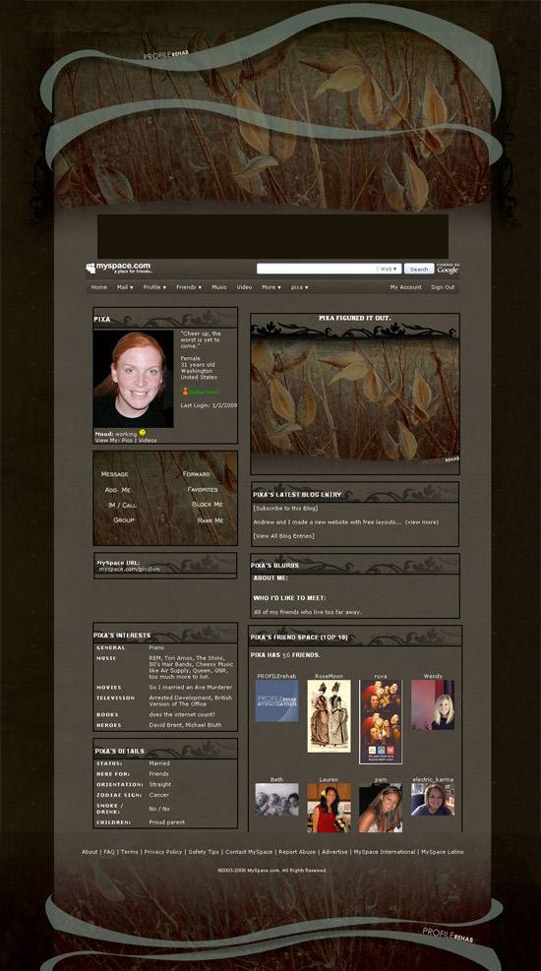The width and height of the screenshot is (541, 971).
Task: Open ruva friend thumbnail
Action: coord(381,722)
